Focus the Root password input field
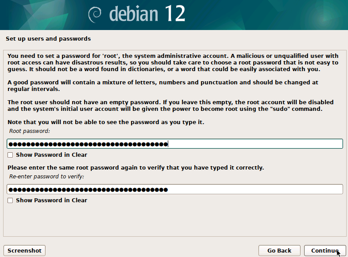 (174, 144)
